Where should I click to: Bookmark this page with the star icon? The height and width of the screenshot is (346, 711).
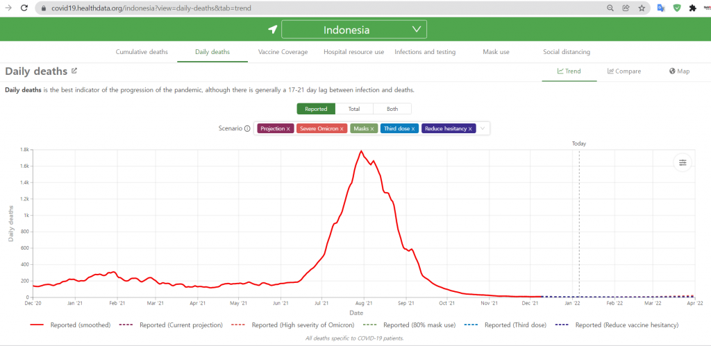point(642,8)
